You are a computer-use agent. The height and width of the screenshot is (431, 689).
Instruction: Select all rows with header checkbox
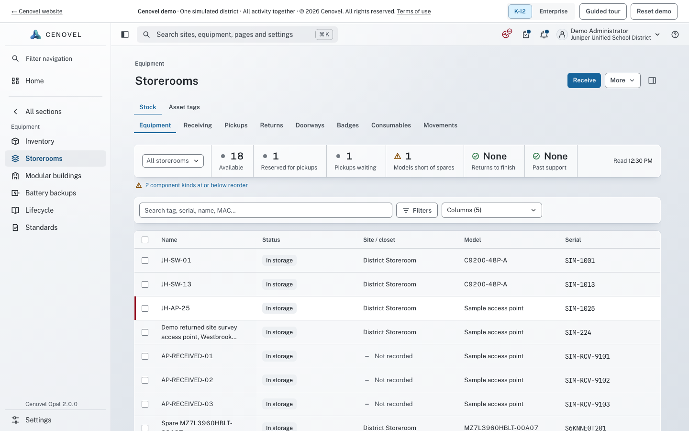pyautogui.click(x=145, y=240)
